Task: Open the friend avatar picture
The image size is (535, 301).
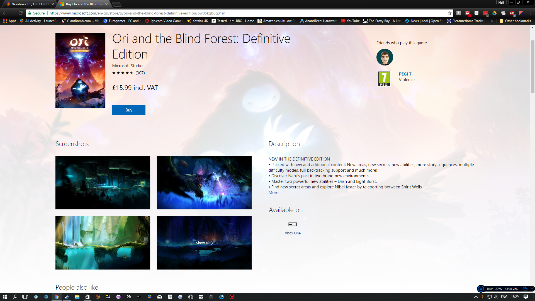Action: point(385,57)
